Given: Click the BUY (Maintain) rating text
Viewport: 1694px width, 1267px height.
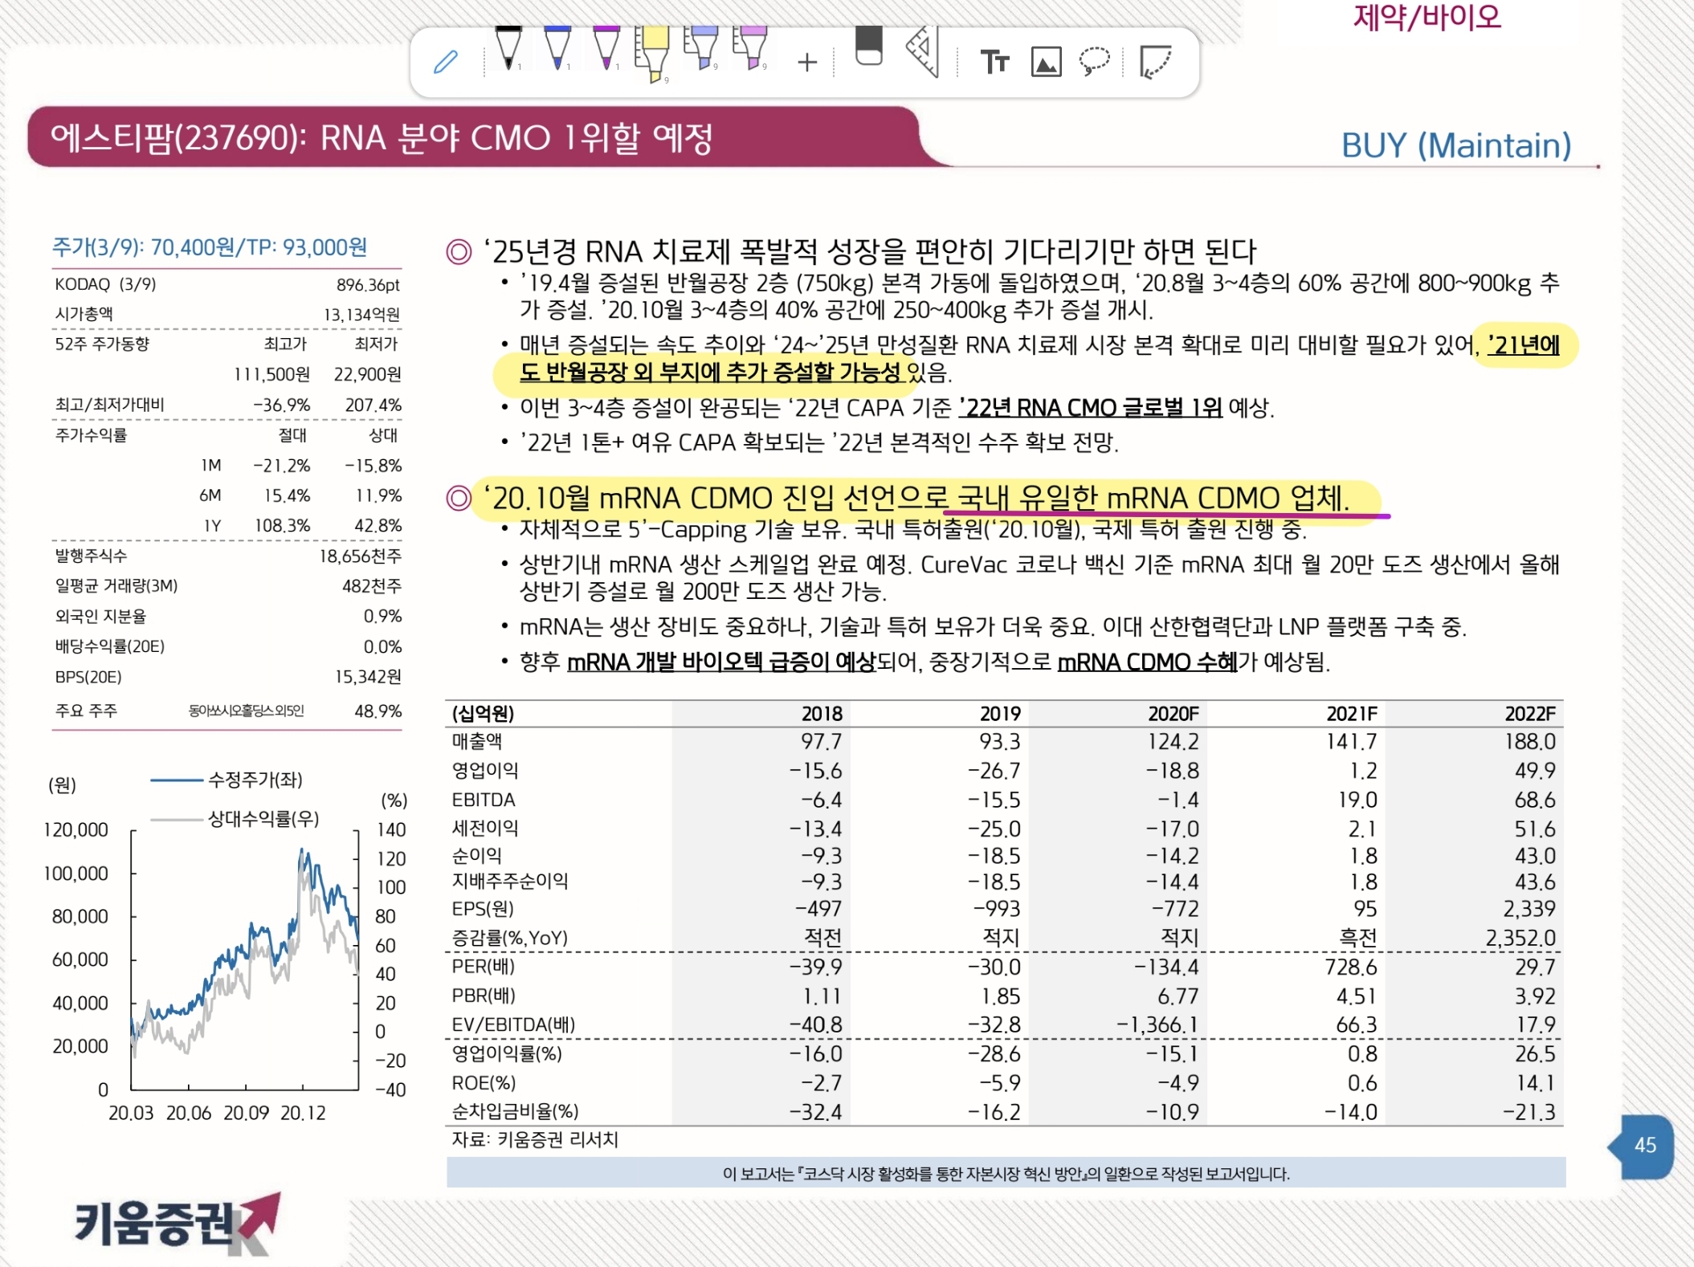Looking at the screenshot, I should point(1455,145).
